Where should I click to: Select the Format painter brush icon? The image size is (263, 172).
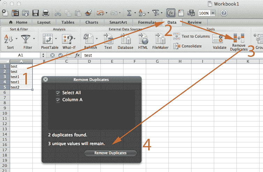click(x=88, y=13)
